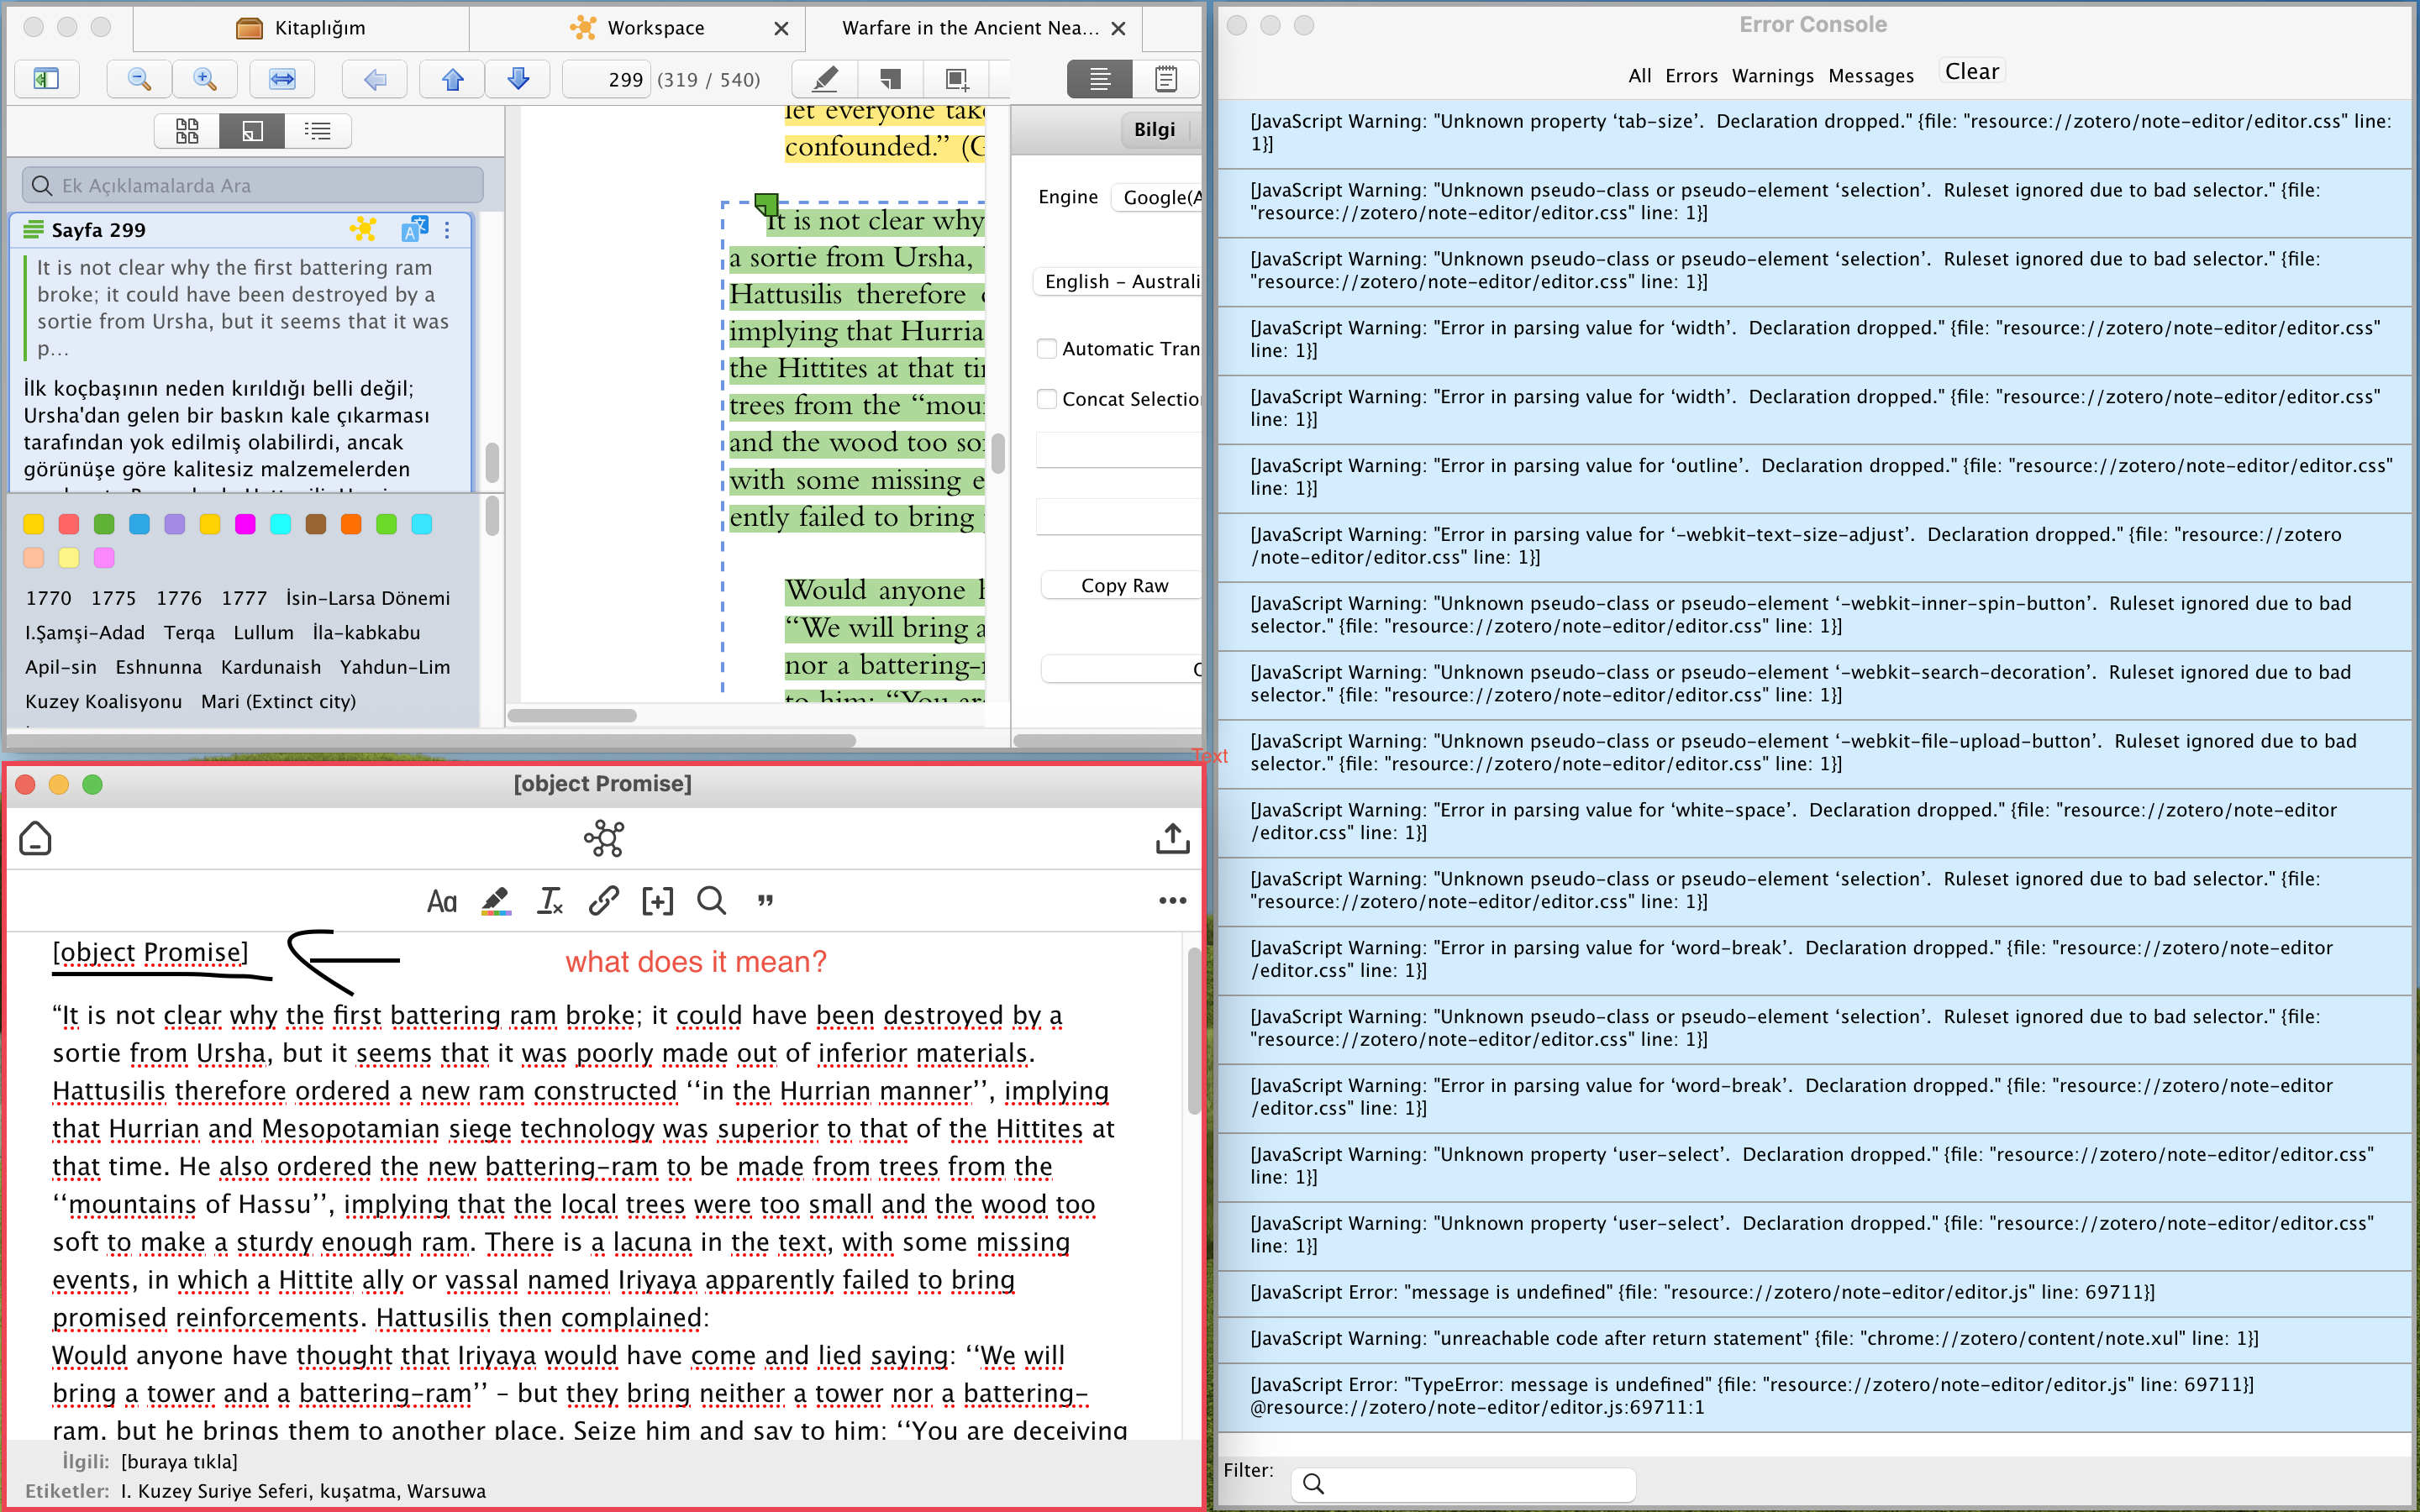Insert a citation in the note editor

(657, 901)
